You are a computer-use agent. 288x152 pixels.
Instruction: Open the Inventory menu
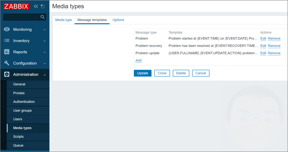(21, 41)
